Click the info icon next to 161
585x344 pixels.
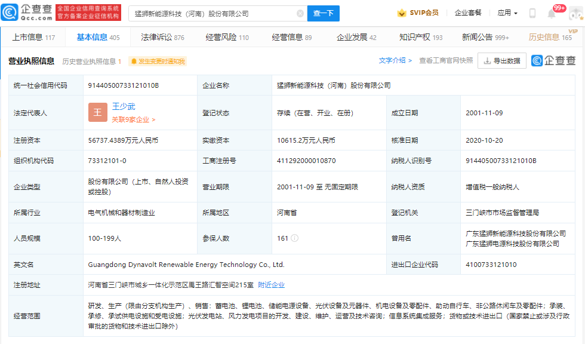[294, 238]
